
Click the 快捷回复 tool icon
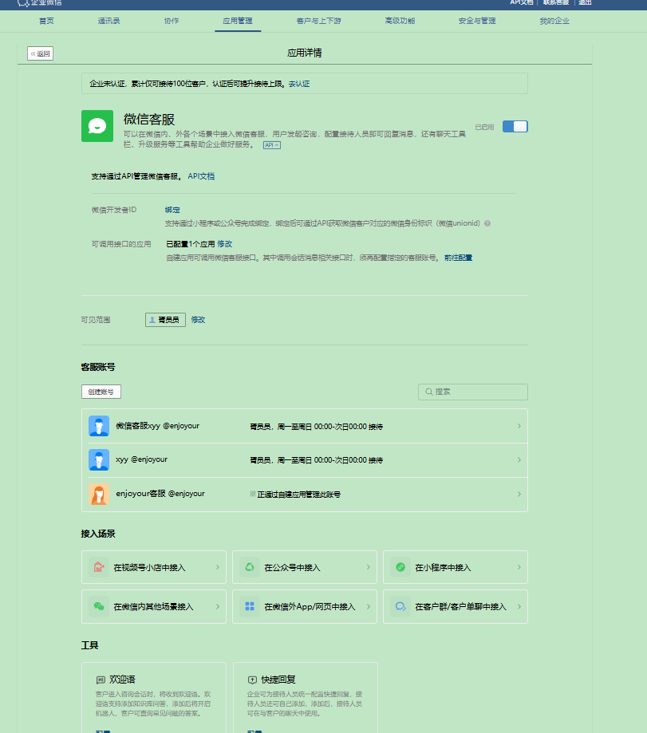[x=252, y=680]
